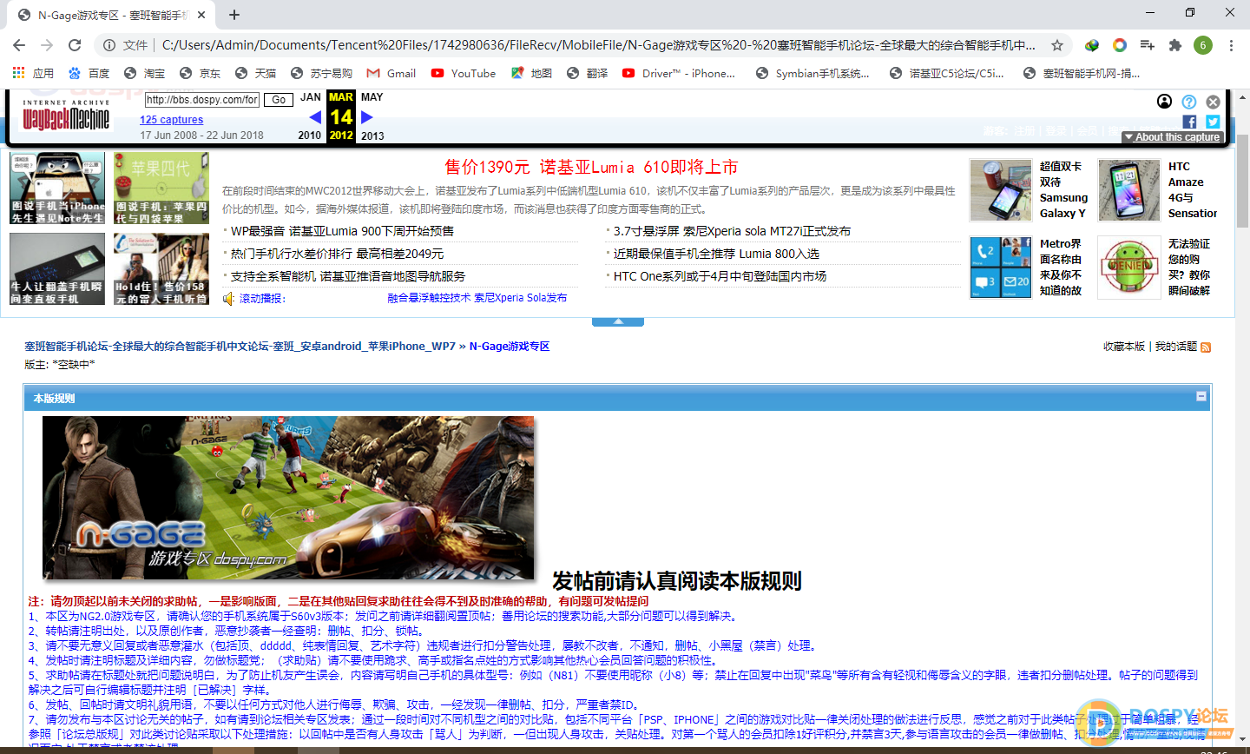Collapse the 本版规则 panel
This screenshot has width=1250, height=754.
(1201, 396)
